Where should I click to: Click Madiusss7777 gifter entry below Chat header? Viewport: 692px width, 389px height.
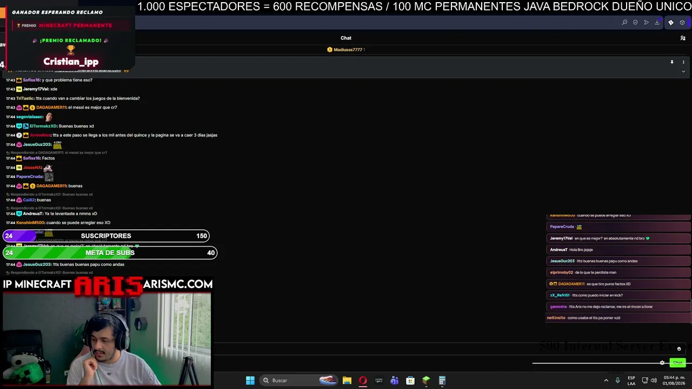346,50
